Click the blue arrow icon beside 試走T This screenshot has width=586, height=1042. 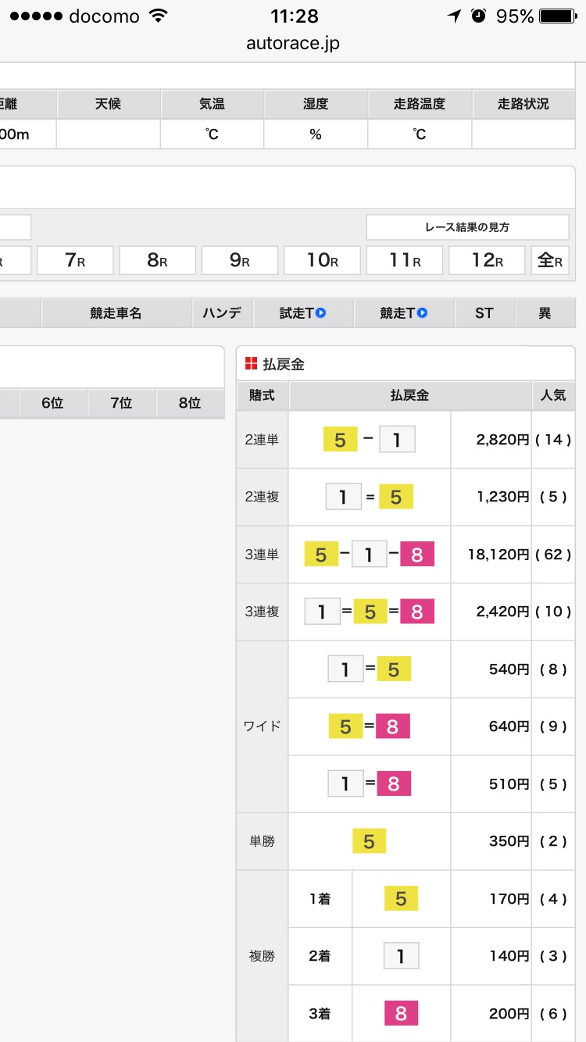tap(320, 313)
